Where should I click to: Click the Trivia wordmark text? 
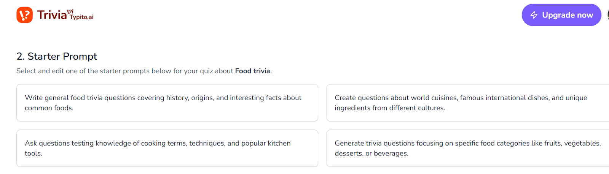[x=52, y=15]
